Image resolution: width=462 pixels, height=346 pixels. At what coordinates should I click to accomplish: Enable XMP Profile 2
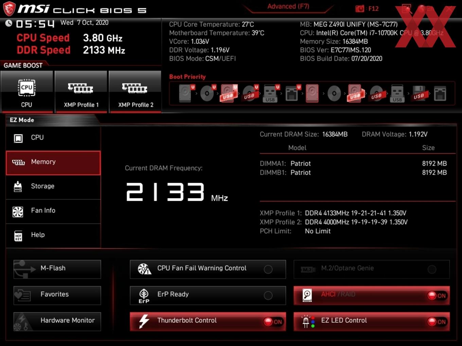click(135, 92)
